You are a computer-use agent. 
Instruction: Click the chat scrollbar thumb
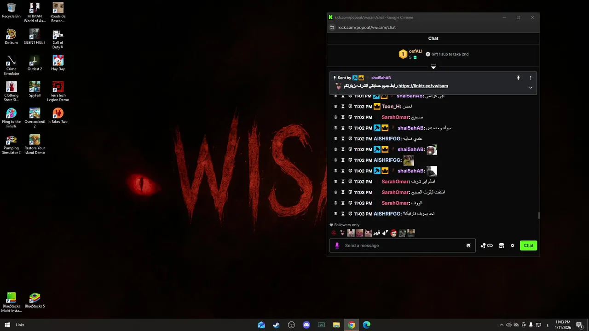click(538, 216)
